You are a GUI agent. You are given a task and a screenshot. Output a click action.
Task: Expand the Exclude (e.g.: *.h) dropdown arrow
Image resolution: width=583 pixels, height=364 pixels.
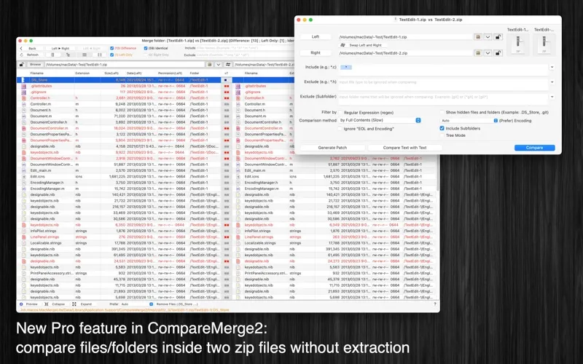[x=552, y=82]
